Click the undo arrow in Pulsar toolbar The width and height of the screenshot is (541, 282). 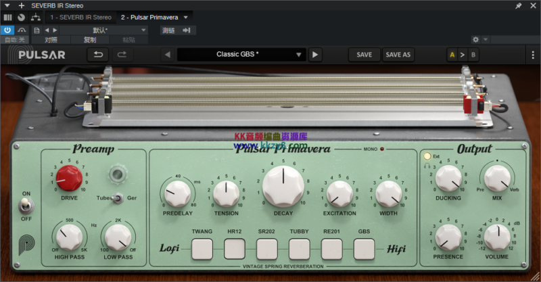coord(99,55)
